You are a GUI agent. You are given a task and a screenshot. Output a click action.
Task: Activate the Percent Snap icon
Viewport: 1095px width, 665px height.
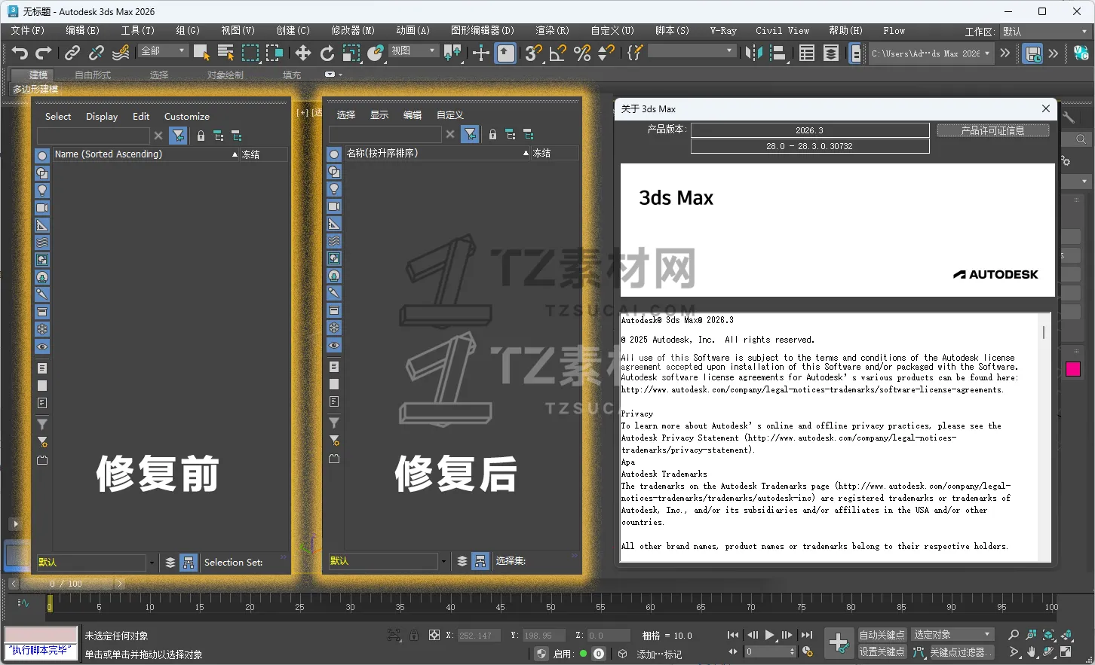581,53
